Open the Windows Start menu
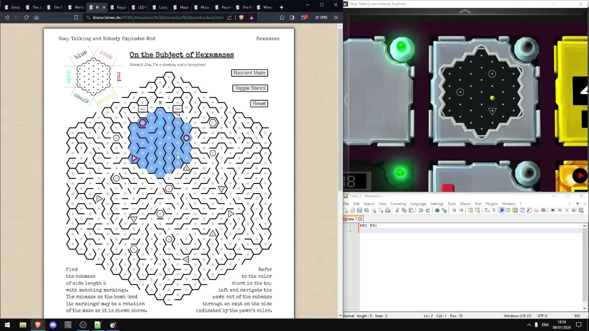 [x=7, y=325]
